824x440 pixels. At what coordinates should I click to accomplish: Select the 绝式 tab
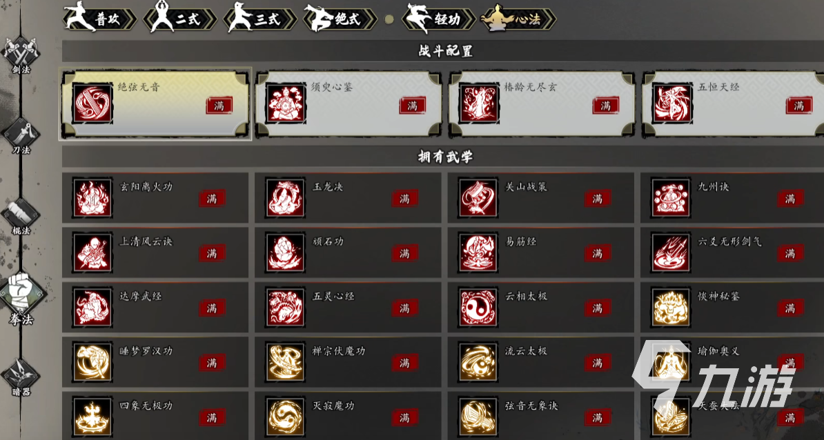(x=340, y=19)
